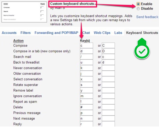Focus the Delete shortcut key field
Screen dimensions: 159x127
(86, 107)
